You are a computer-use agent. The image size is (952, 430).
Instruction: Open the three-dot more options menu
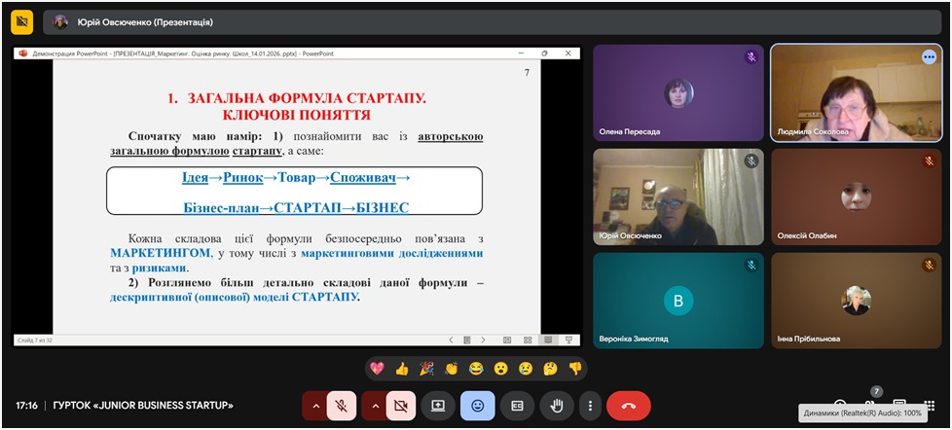(x=589, y=406)
